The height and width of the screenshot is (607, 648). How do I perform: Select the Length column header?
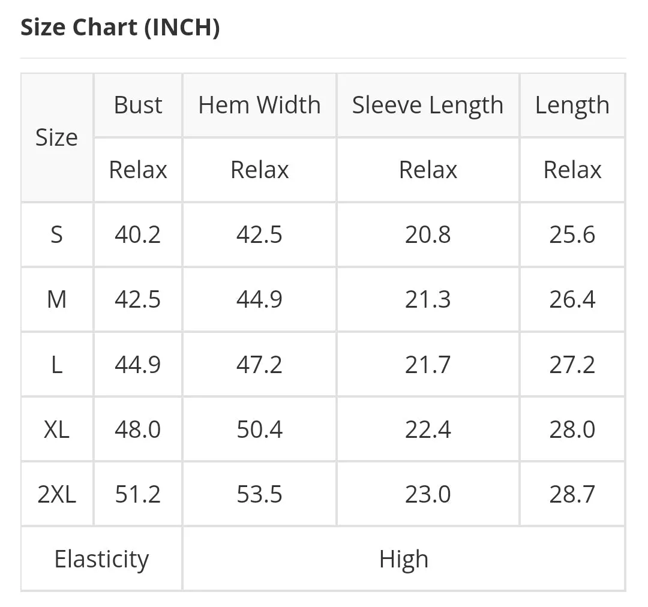[572, 105]
